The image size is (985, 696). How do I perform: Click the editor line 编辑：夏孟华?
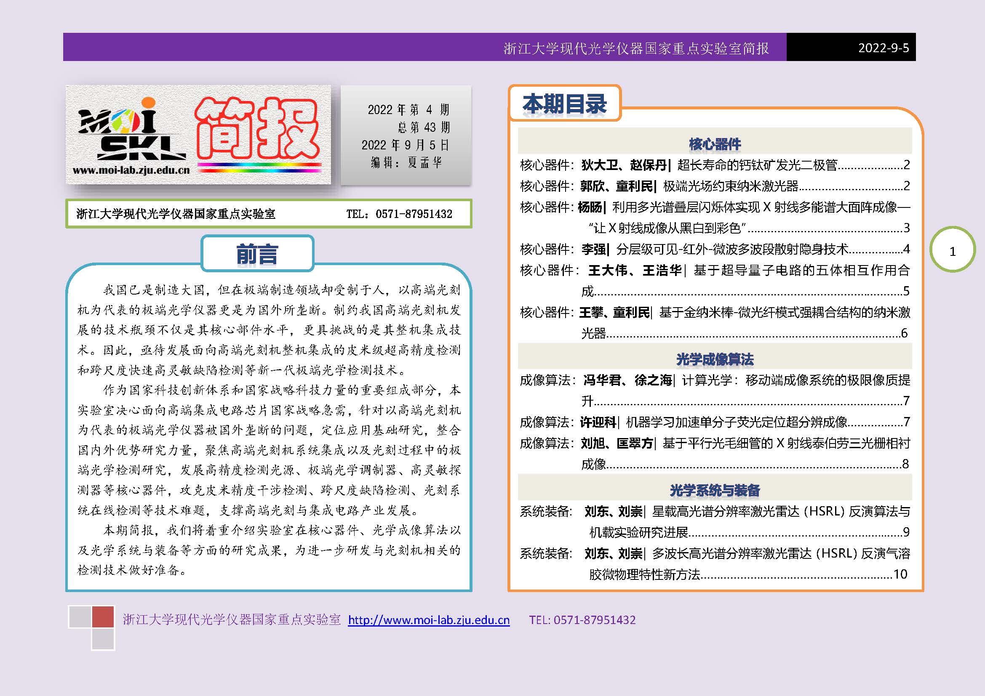pos(406,162)
